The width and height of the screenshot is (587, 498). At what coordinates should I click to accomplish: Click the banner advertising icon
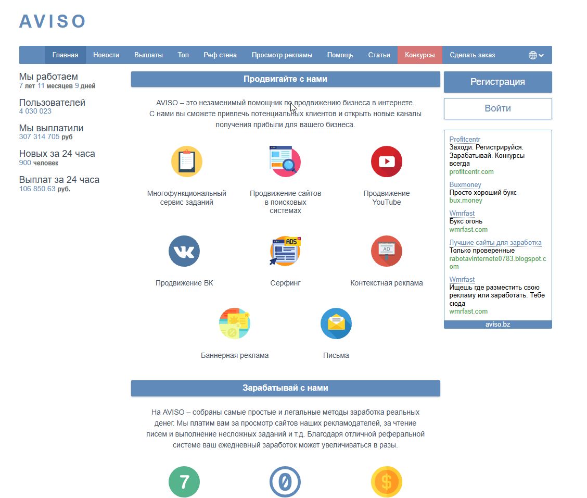235,323
